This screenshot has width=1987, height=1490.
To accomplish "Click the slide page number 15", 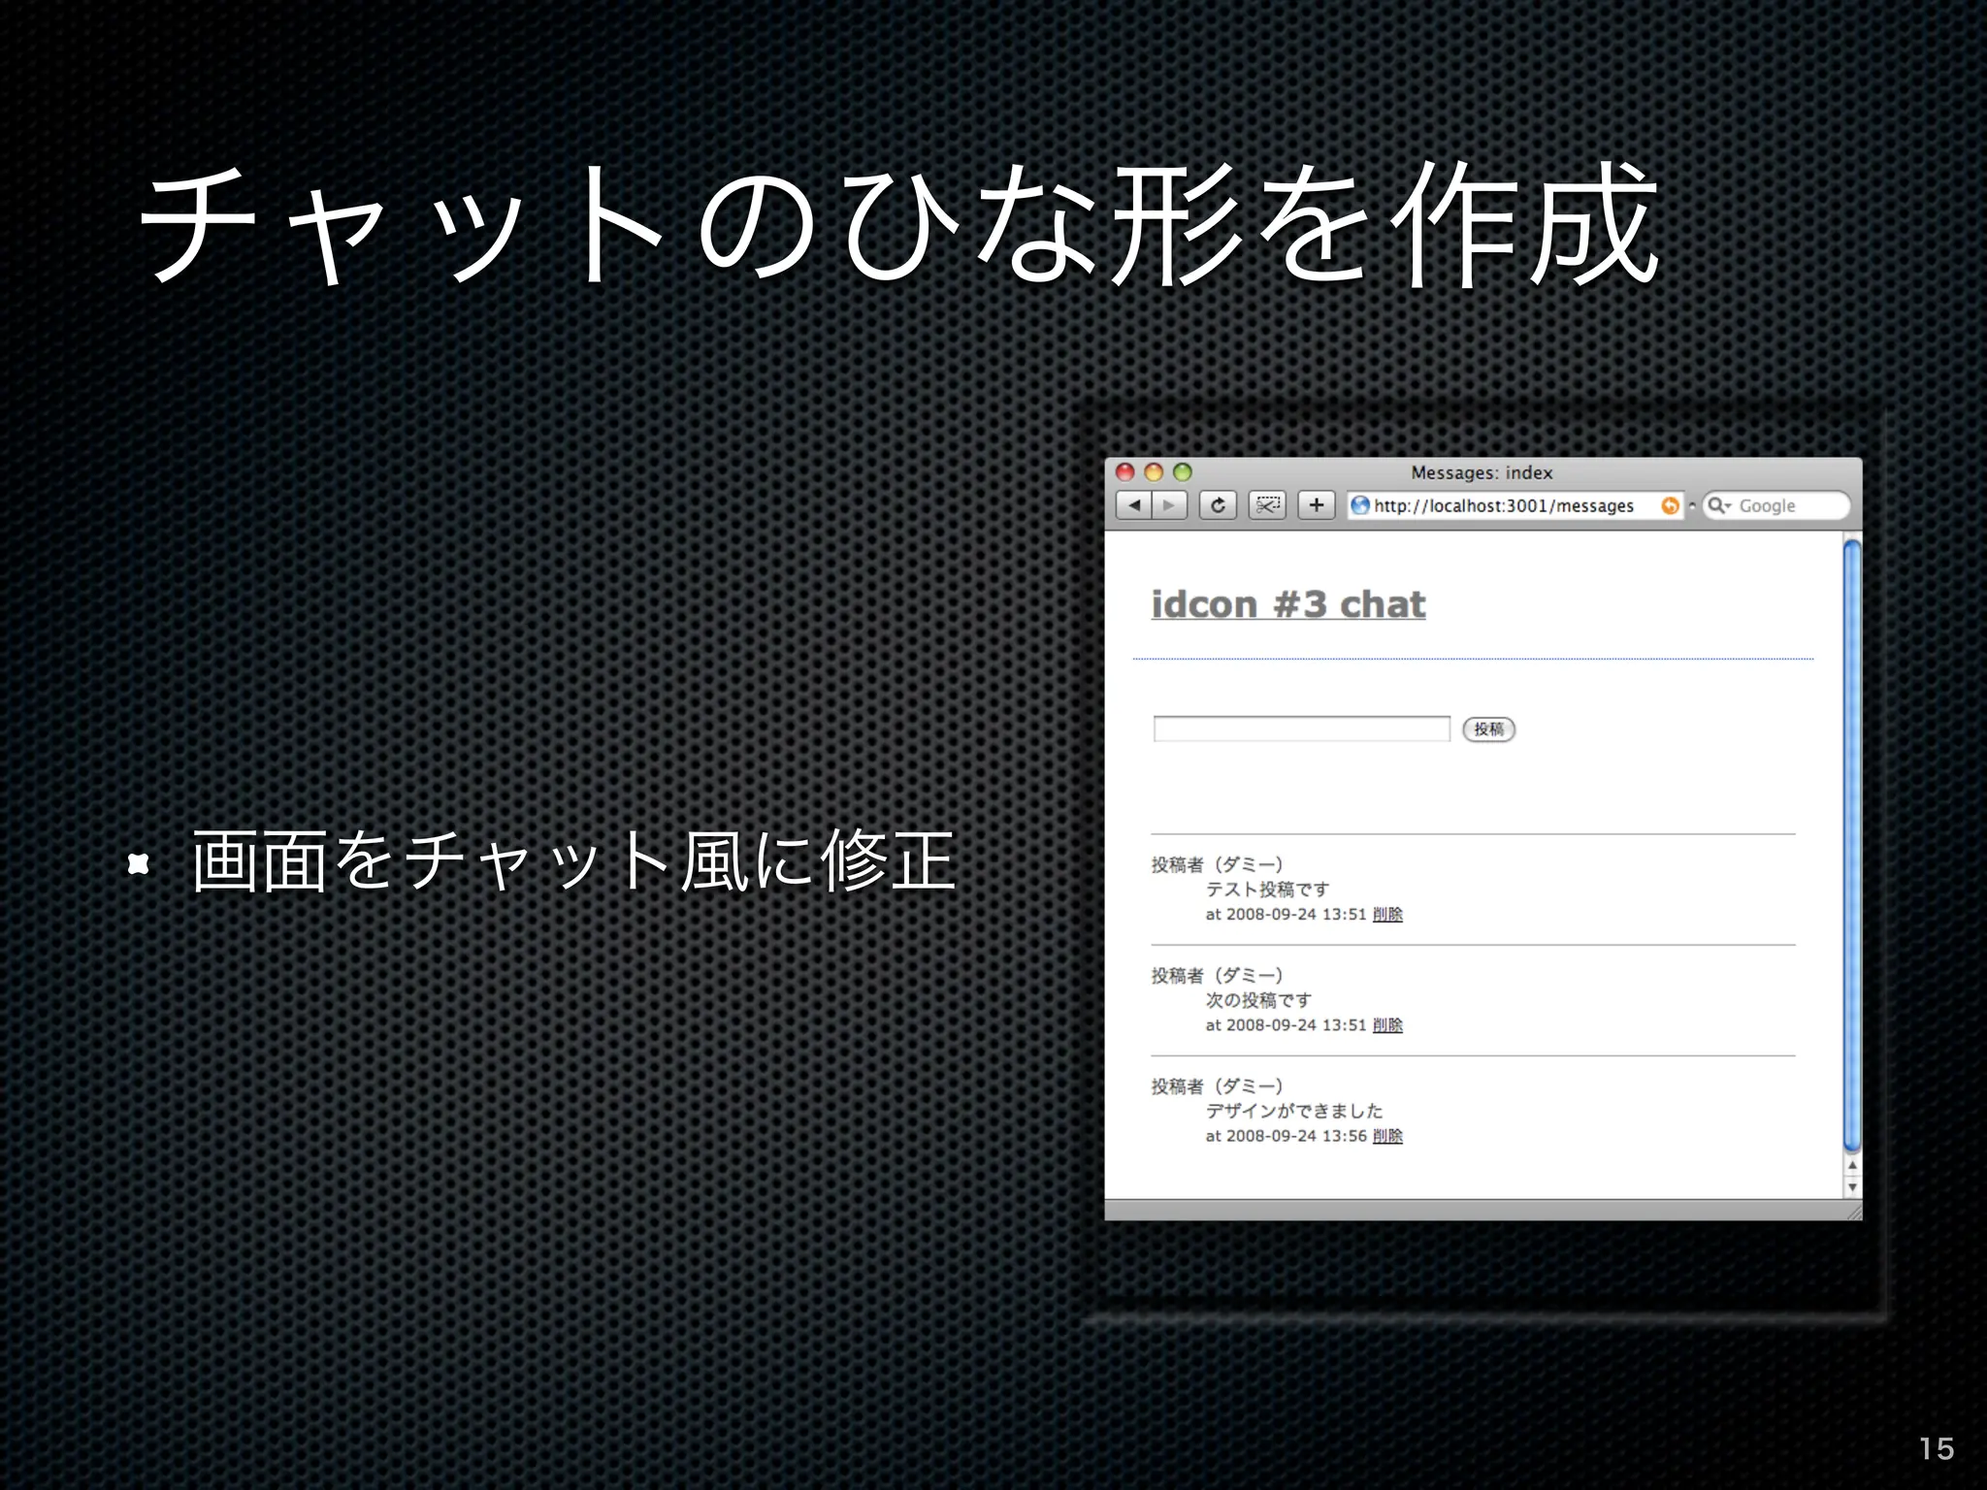I will click(1937, 1448).
